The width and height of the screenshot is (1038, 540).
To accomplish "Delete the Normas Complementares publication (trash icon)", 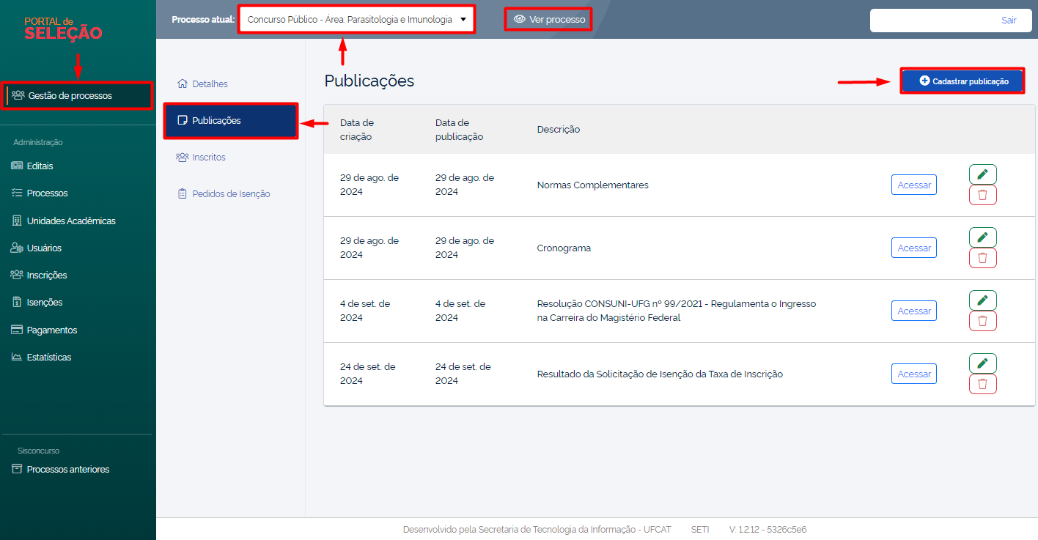I will click(x=982, y=195).
